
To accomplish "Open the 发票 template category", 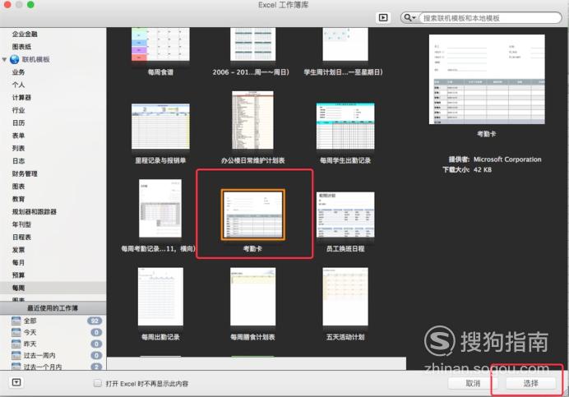I will click(x=19, y=250).
